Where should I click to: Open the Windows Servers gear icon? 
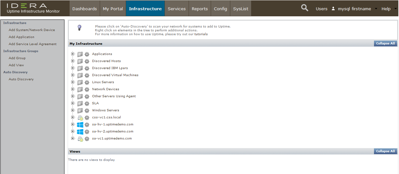[x=87, y=110]
